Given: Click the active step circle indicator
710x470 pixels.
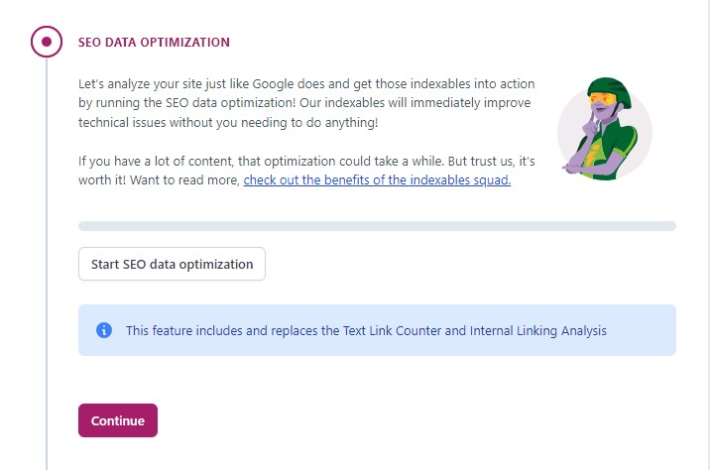Looking at the screenshot, I should pyautogui.click(x=47, y=42).
